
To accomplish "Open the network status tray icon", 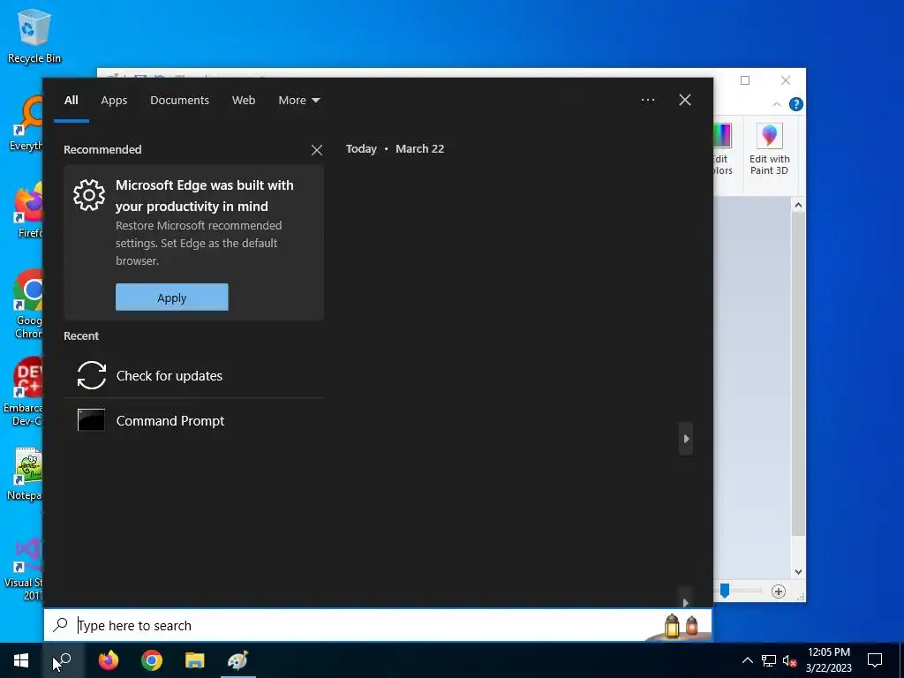I will pos(769,660).
